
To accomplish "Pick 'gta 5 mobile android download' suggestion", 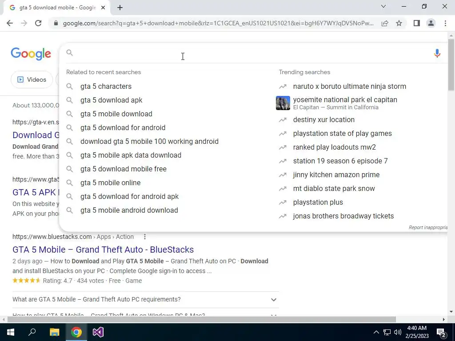I will tap(129, 210).
